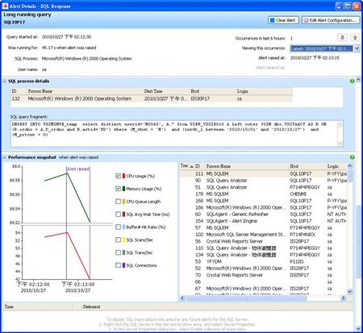Screen dimensions: 363x333
Task: Open Edit Alert Configuration
Action: 331,20
